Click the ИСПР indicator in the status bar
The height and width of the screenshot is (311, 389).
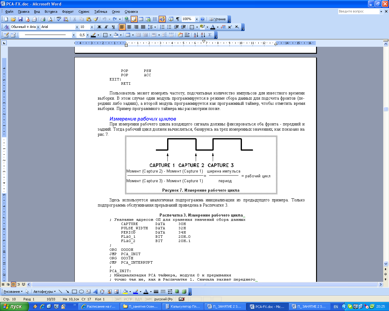(128, 299)
